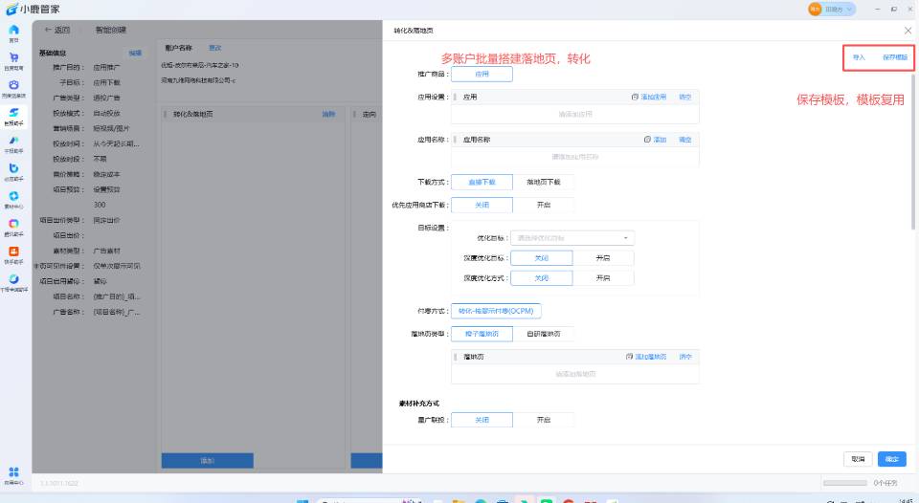The height and width of the screenshot is (503, 919).
Task: Set 优先应用商店下载 to 关闭
Action: tap(482, 205)
